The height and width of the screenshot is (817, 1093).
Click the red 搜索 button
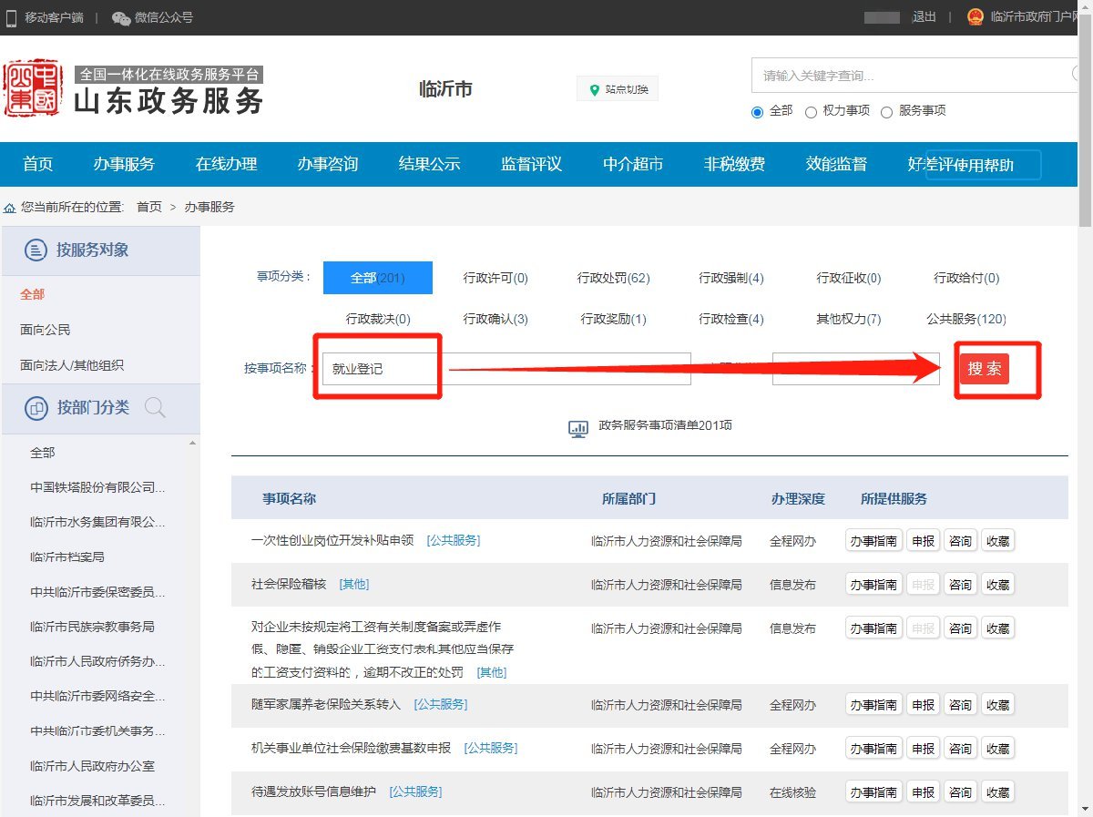click(984, 369)
